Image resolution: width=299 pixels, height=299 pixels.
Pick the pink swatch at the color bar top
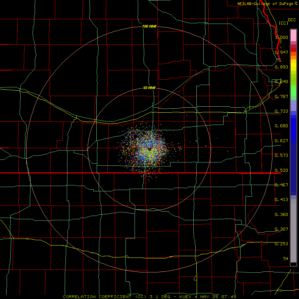293,36
